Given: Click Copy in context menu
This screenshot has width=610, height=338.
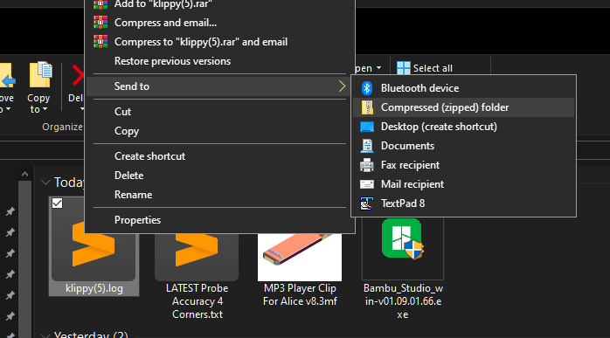Looking at the screenshot, I should [x=220, y=131].
